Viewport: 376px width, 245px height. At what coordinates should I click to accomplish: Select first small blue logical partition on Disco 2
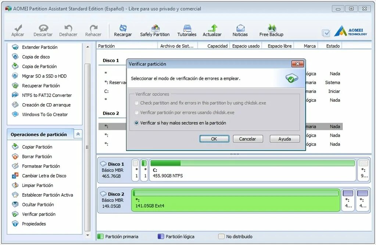pyautogui.click(x=348, y=200)
